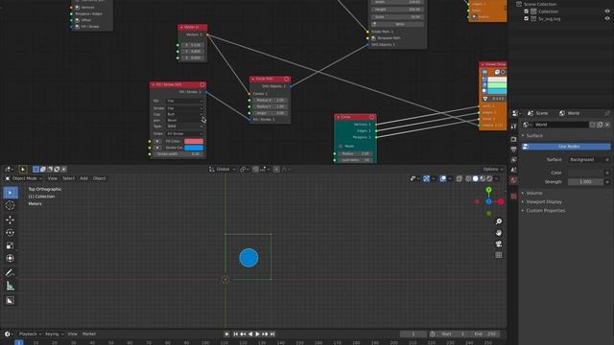Screen dimensions: 614x345
Task: Open the Surface Background dropdown
Action: pyautogui.click(x=588, y=160)
